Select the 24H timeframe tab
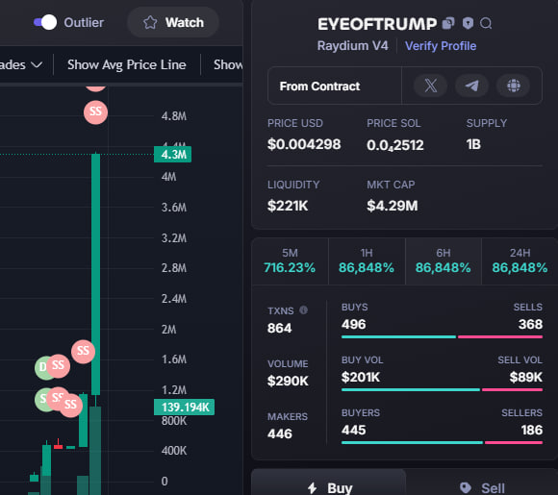The height and width of the screenshot is (495, 558). pos(520,261)
